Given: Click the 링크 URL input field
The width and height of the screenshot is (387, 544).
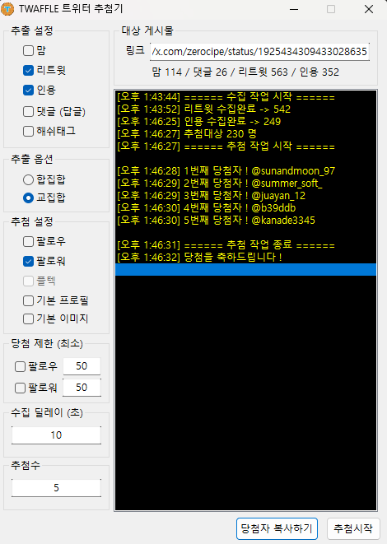Looking at the screenshot, I should tap(259, 52).
